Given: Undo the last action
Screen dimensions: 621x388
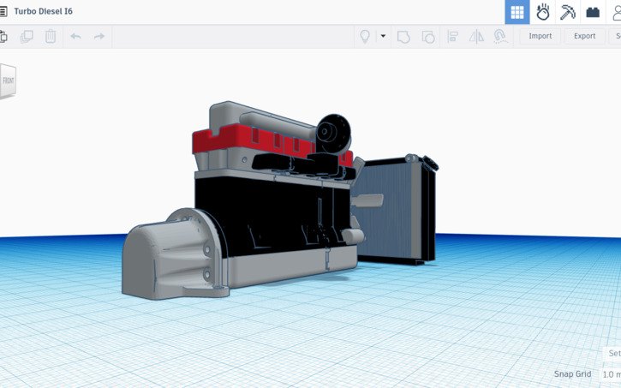Looking at the screenshot, I should pos(75,37).
